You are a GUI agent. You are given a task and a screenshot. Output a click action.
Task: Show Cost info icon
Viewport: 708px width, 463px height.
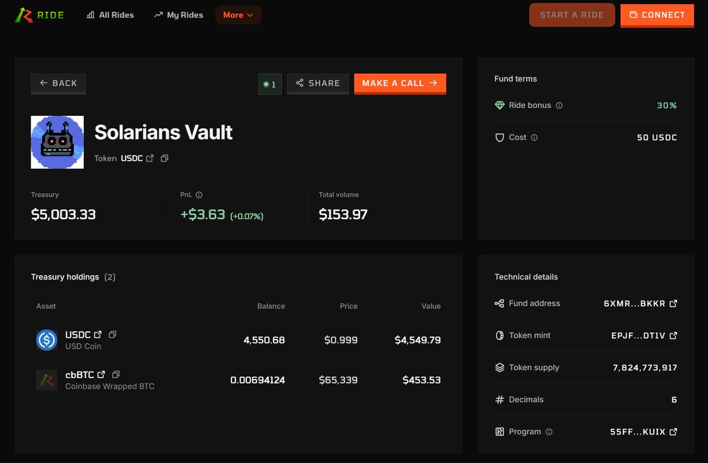(534, 138)
